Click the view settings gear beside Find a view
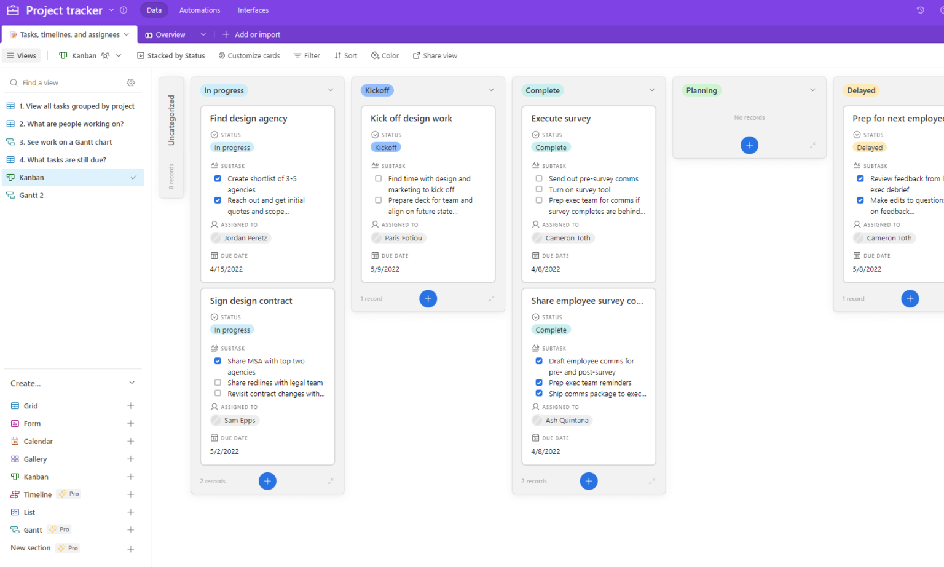This screenshot has width=944, height=567. tap(130, 82)
